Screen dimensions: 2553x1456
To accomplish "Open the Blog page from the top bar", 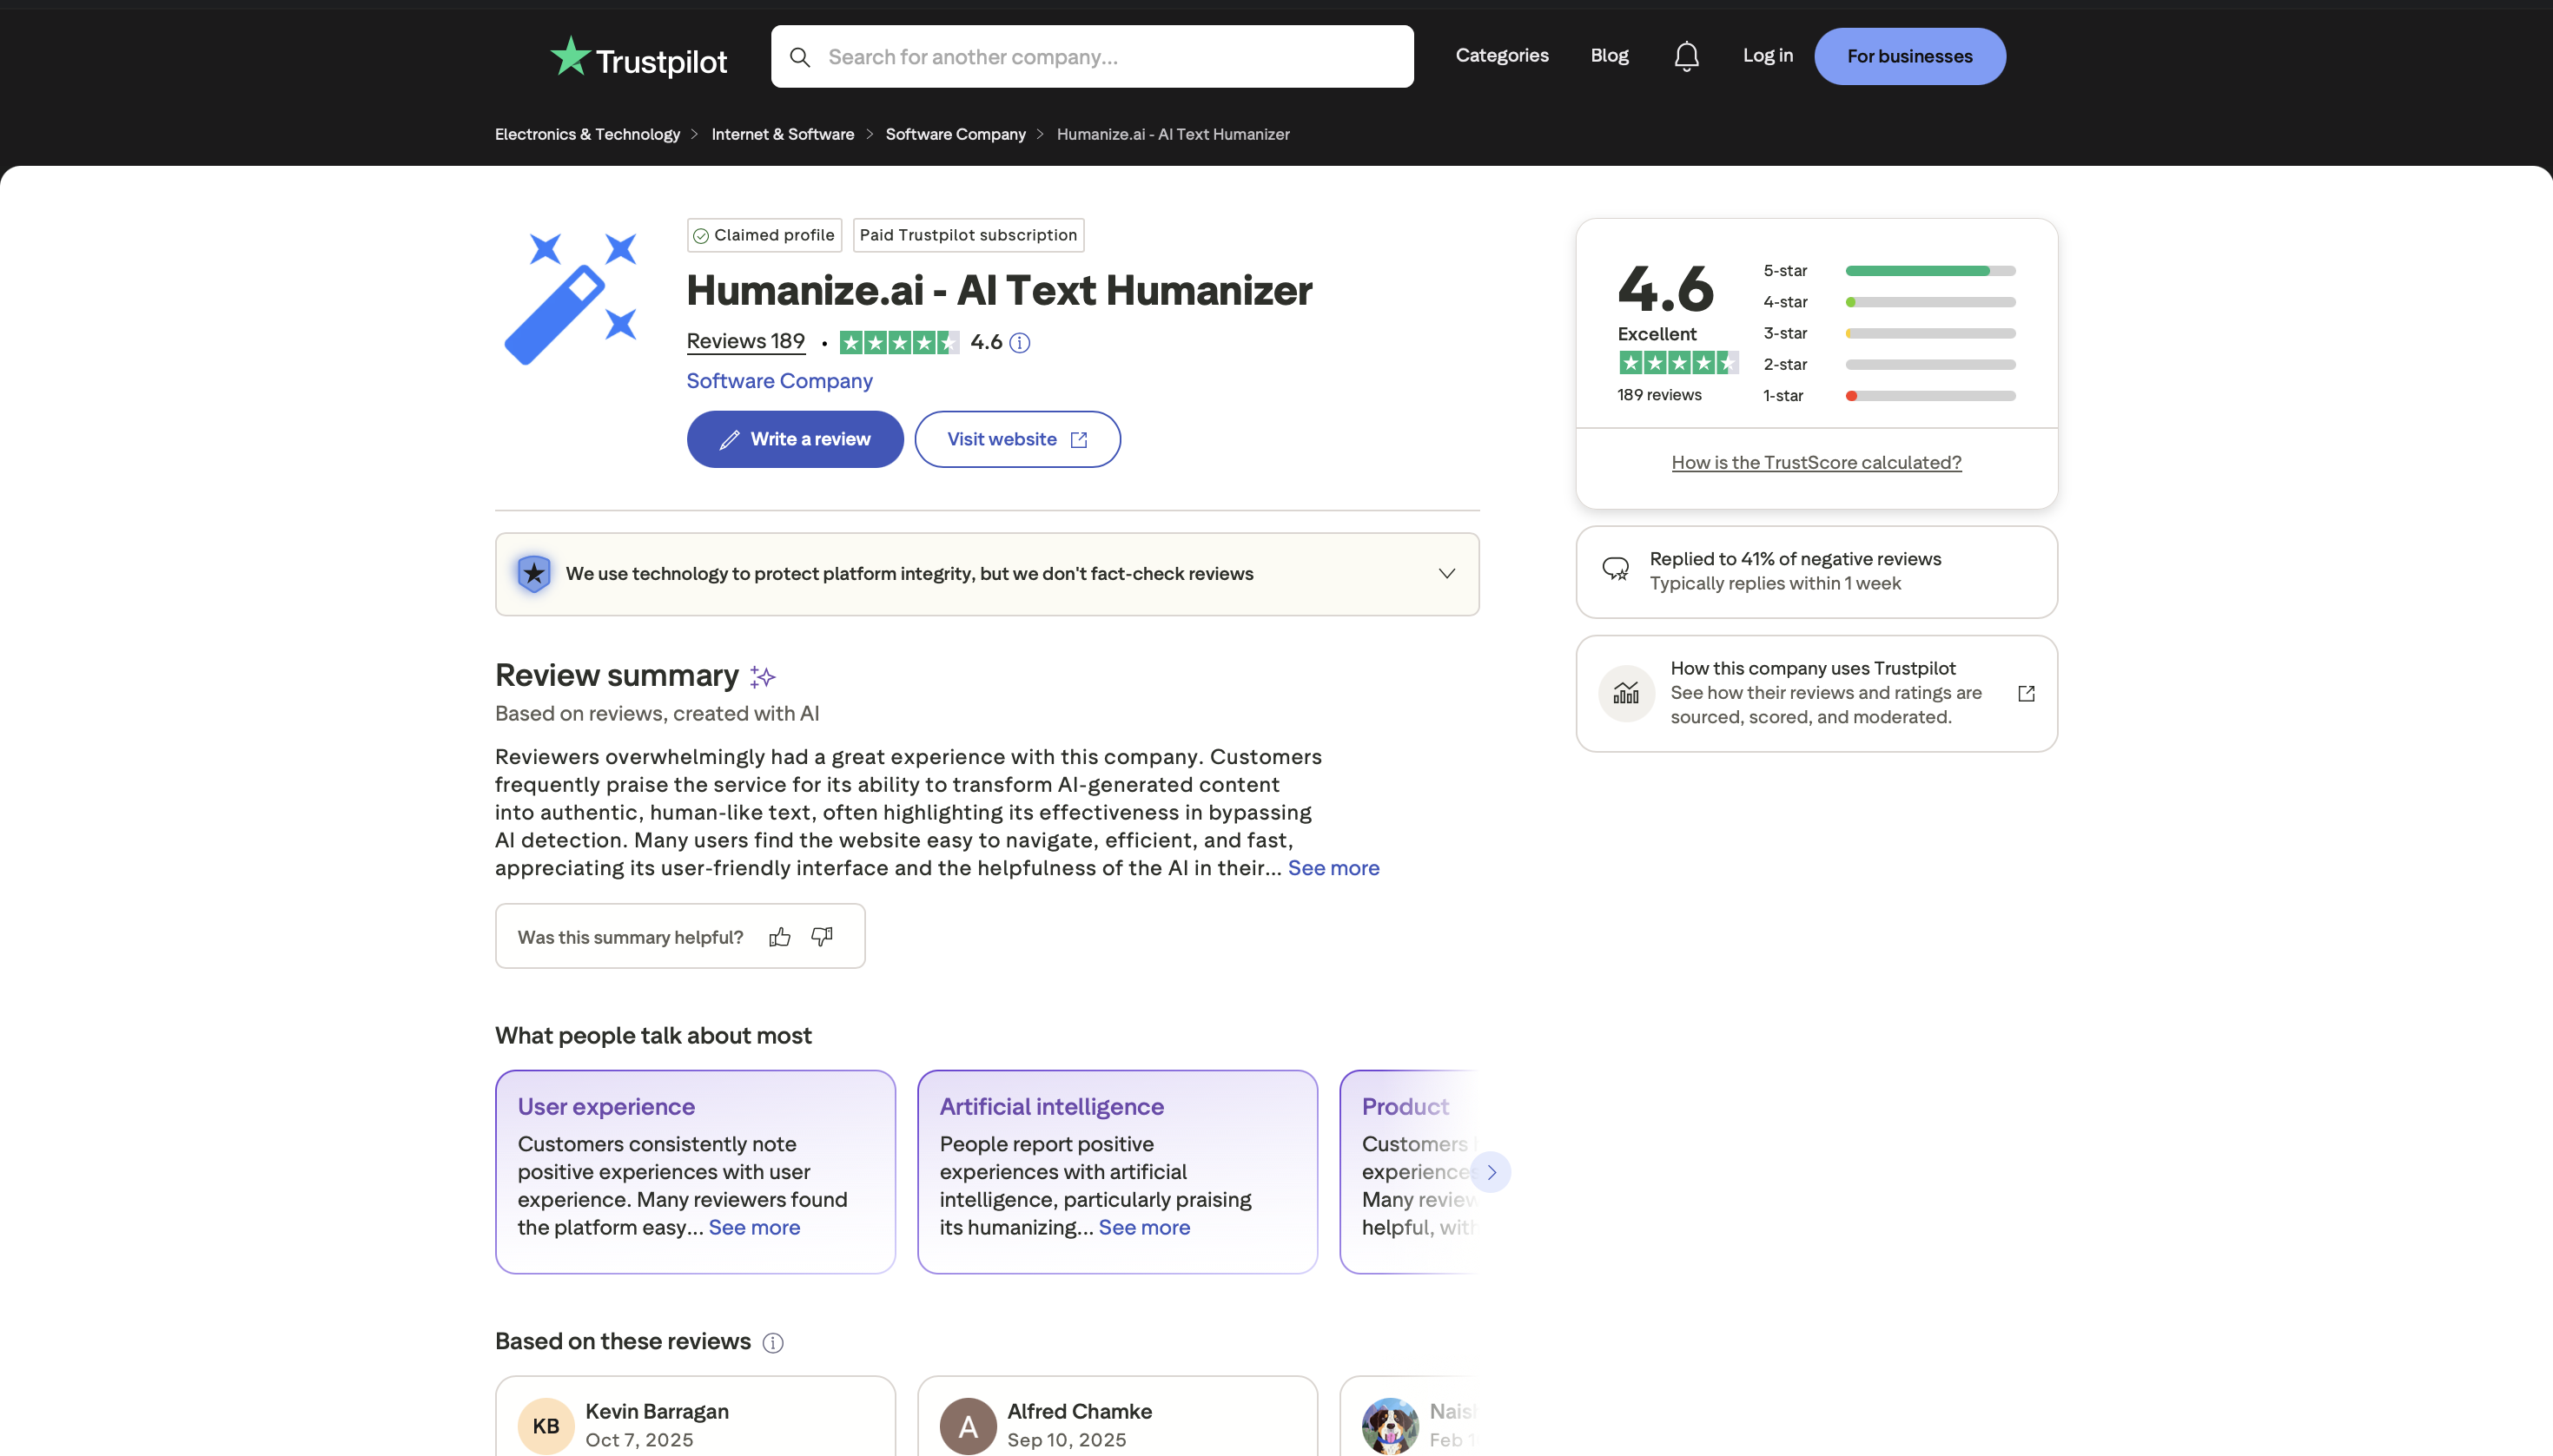I will pyautogui.click(x=1608, y=55).
